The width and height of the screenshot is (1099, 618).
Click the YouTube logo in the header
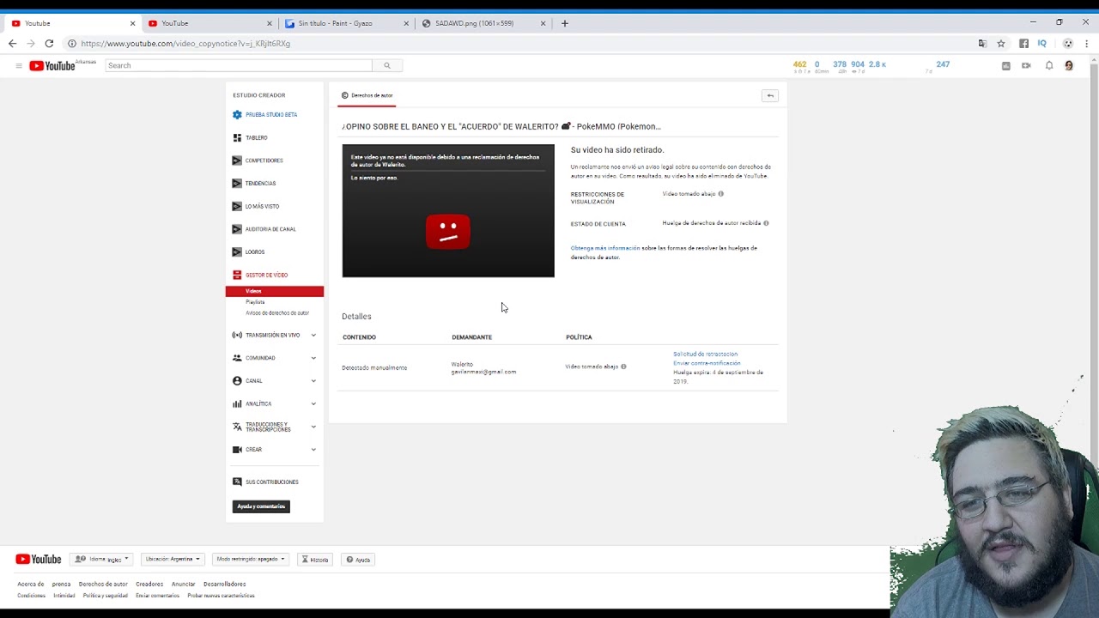point(52,65)
